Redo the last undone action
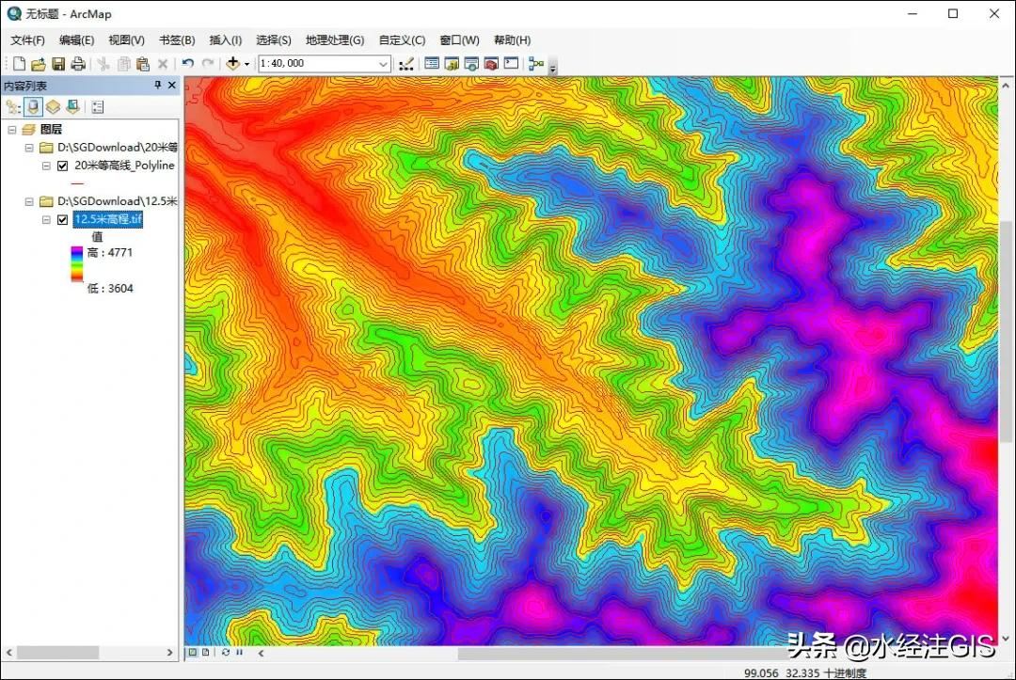This screenshot has height=680, width=1016. tap(208, 63)
